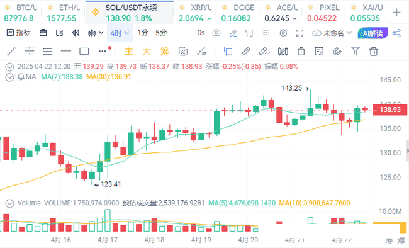Toggle drawing pencil in top toolbar

(233, 33)
